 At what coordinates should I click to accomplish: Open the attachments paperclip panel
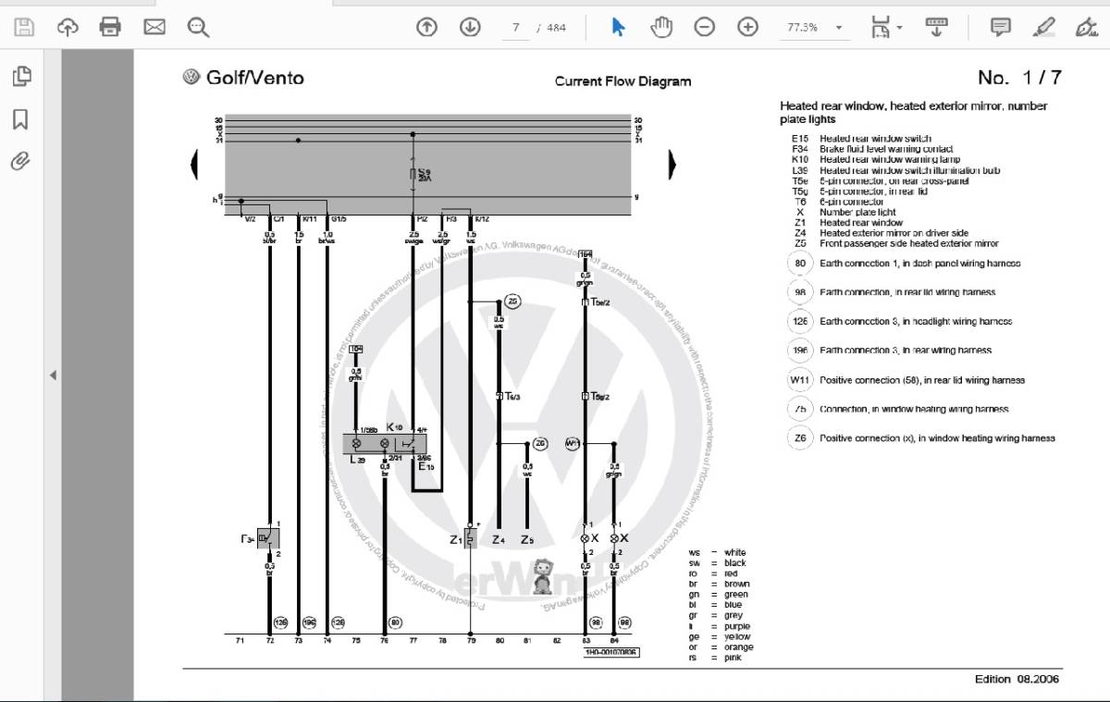click(x=20, y=162)
